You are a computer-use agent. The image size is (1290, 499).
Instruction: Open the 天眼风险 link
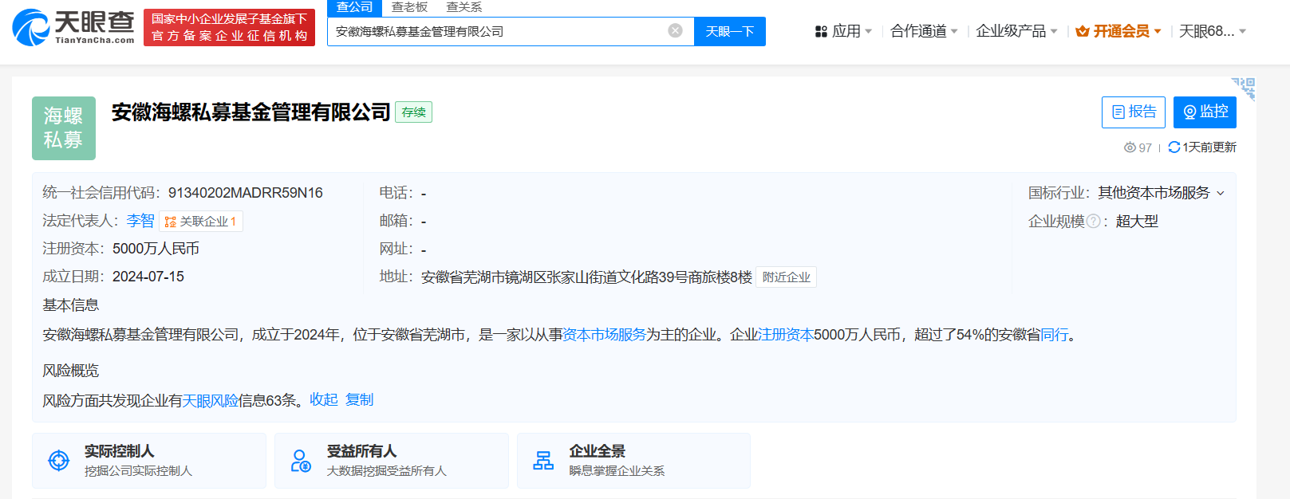[x=211, y=400]
